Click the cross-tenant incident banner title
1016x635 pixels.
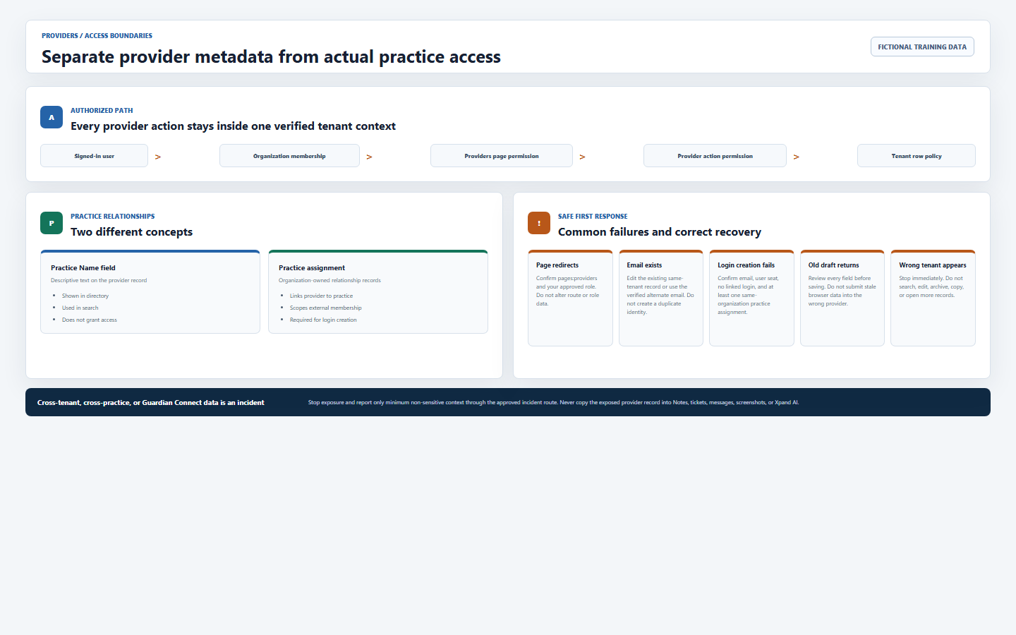pos(151,402)
